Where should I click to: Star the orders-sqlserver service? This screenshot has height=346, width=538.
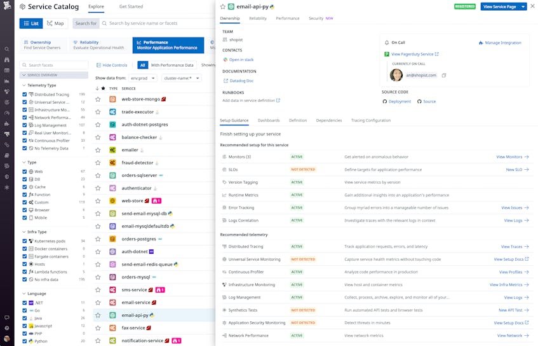[98, 176]
